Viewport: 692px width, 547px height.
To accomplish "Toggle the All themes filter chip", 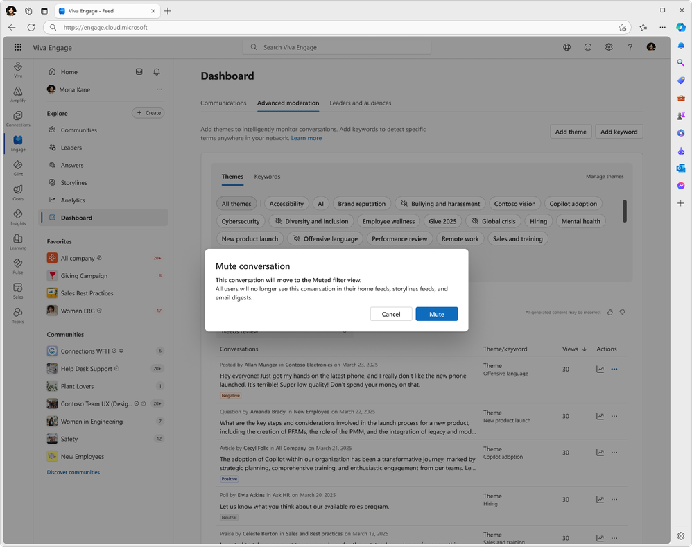I will [236, 204].
